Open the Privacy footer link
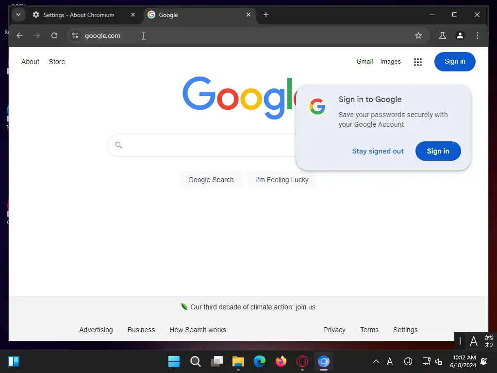Image resolution: width=497 pixels, height=373 pixels. click(334, 330)
